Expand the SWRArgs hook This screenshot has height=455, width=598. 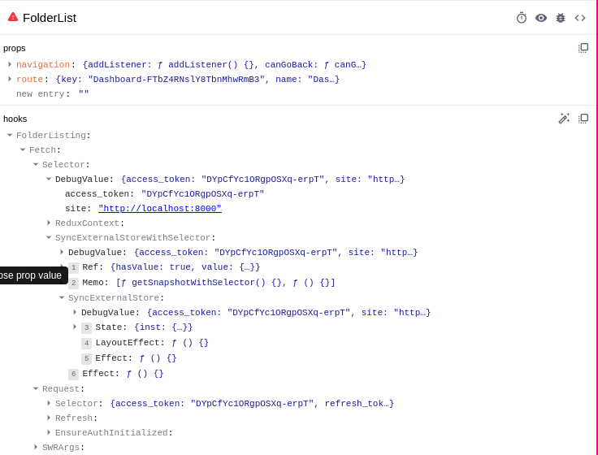click(36, 447)
